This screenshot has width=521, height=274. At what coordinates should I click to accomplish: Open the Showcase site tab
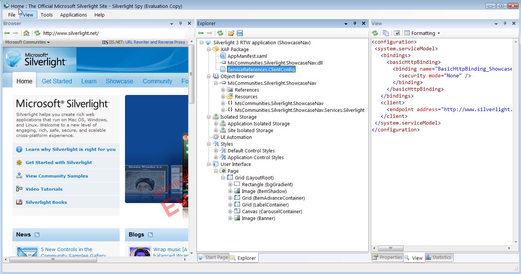[x=119, y=81]
